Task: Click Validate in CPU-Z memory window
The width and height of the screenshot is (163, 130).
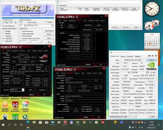Action: [x=88, y=64]
